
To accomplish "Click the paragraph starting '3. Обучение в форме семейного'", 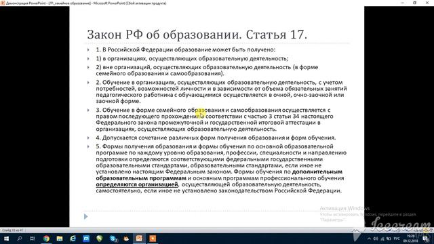I will (x=214, y=119).
